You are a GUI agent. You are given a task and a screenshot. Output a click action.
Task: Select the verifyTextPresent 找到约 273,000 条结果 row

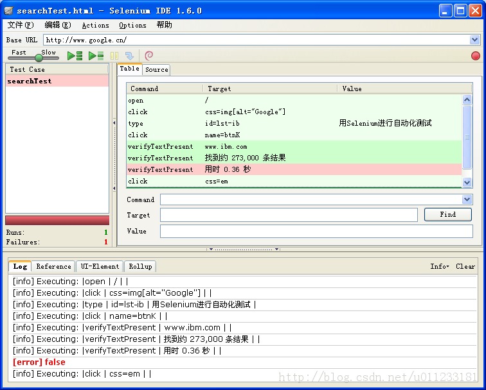(294, 158)
